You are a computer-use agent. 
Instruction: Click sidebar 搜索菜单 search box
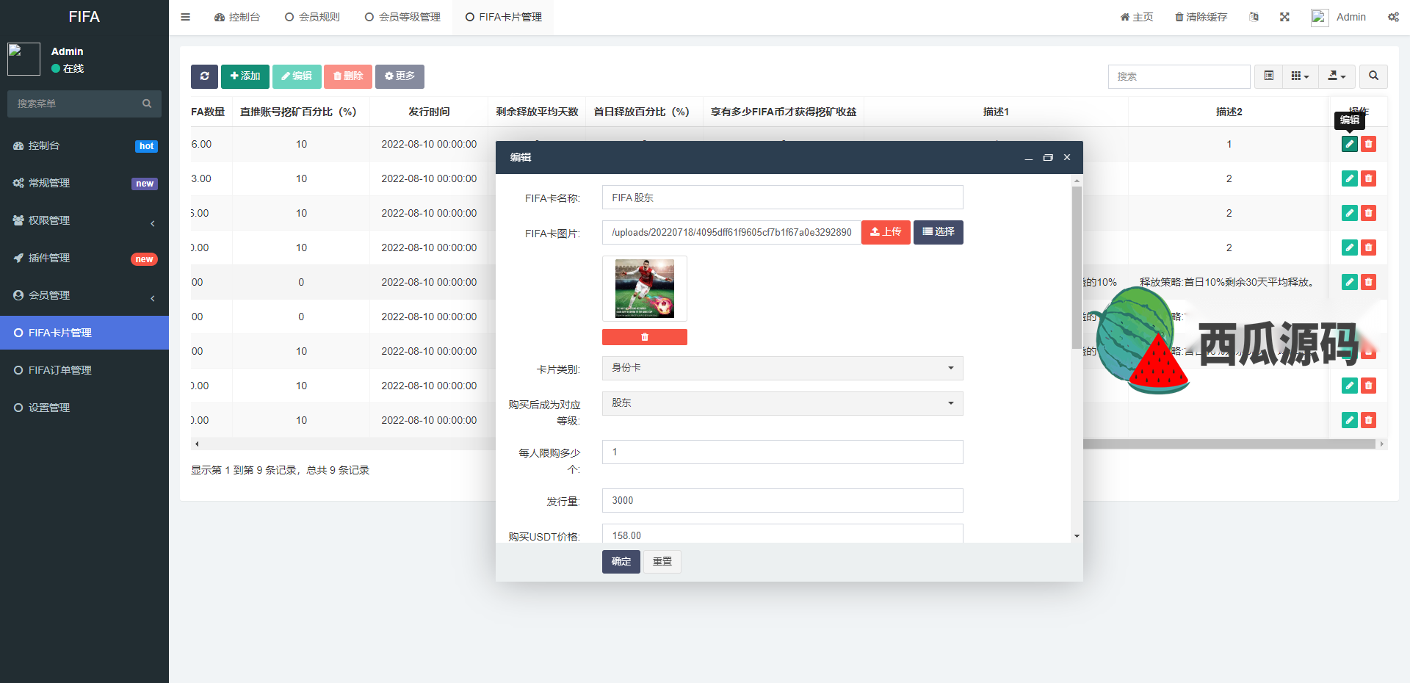tap(84, 104)
